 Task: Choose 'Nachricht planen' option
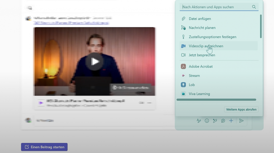tap(218, 28)
